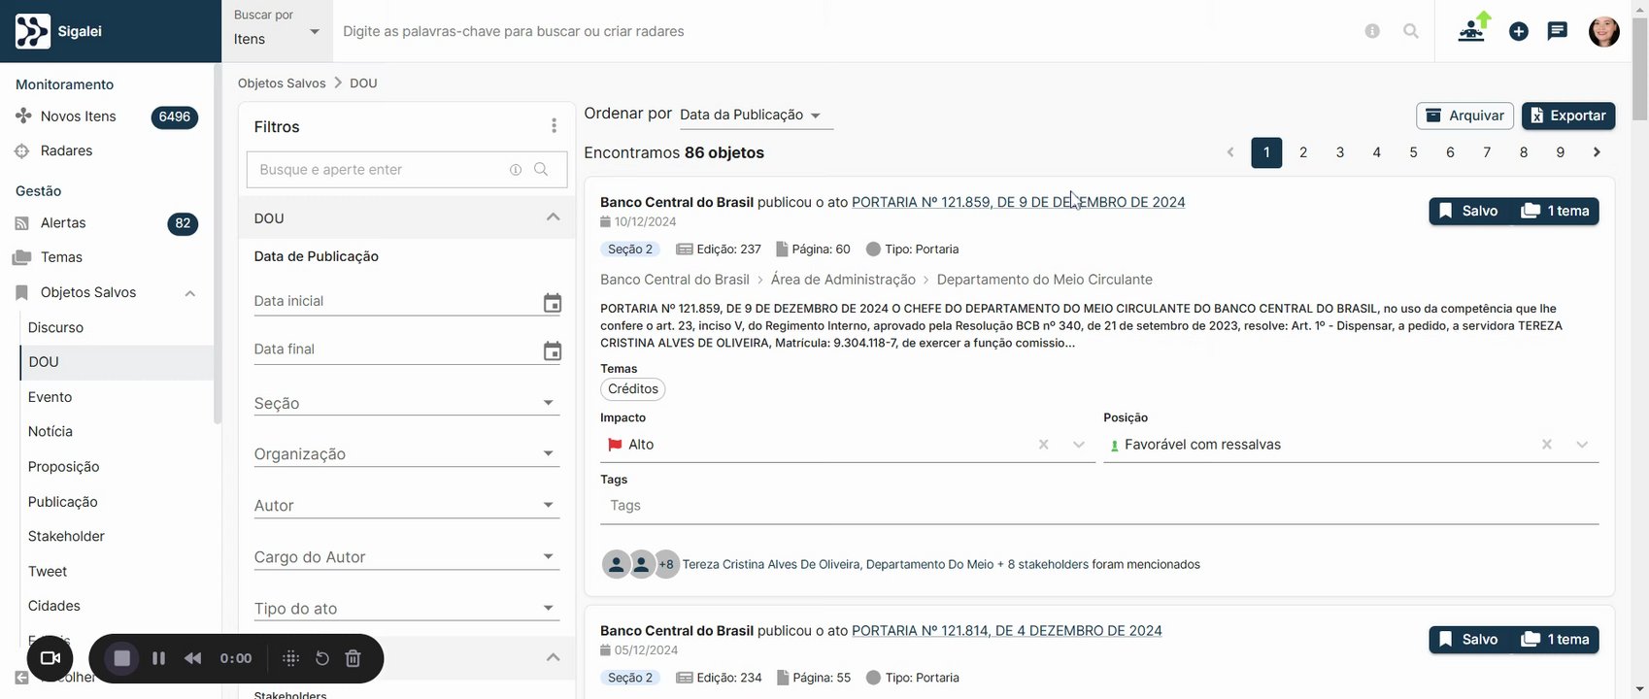Select Cidades under Objetos Salvos

point(53,606)
